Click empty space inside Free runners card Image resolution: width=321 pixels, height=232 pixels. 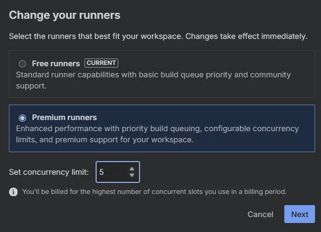pos(215,62)
